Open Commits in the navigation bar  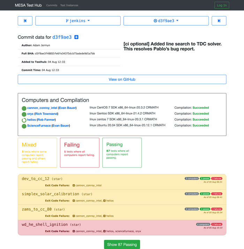pos(52,5)
